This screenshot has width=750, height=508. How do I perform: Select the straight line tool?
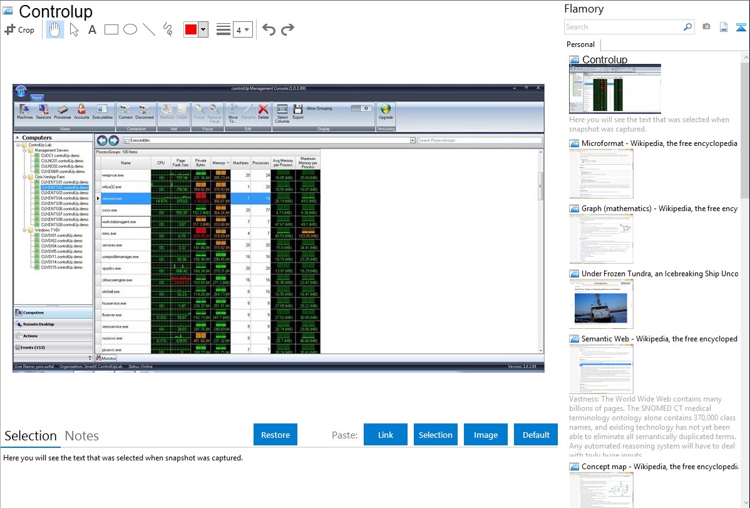coord(149,29)
